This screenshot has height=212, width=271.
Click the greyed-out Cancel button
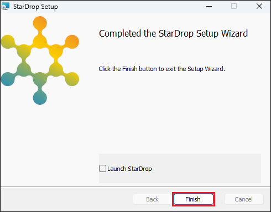[244, 199]
